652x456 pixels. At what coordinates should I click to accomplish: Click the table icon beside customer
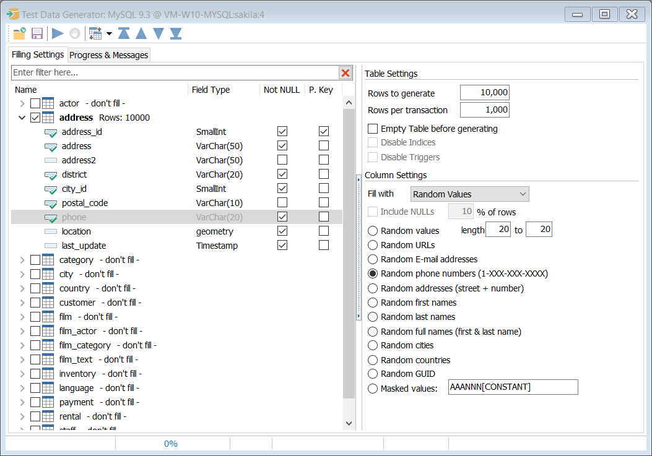point(48,303)
